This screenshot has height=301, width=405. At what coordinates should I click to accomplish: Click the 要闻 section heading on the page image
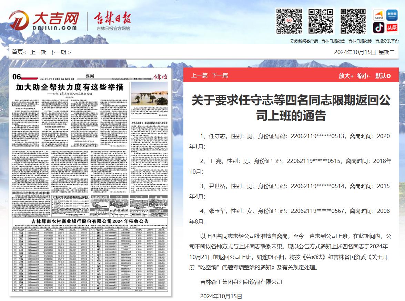tap(90, 76)
